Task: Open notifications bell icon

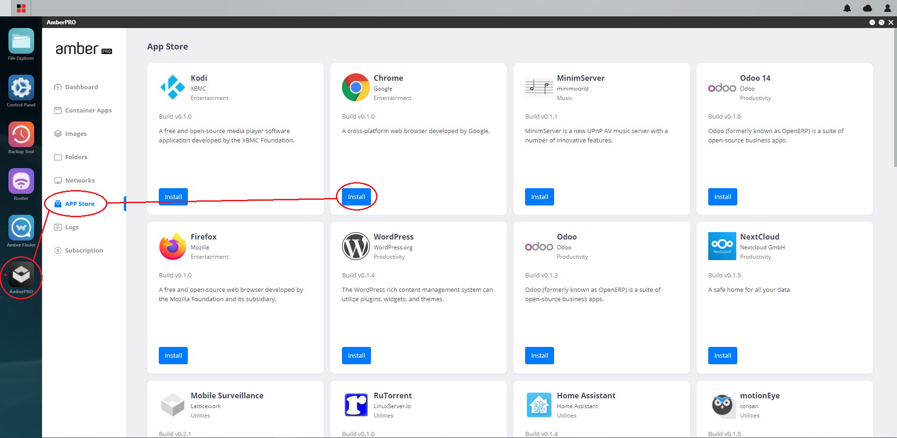Action: [847, 8]
